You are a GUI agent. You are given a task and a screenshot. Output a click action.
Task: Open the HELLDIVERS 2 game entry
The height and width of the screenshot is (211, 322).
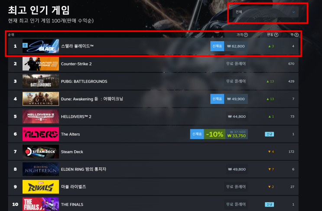pos(153,117)
